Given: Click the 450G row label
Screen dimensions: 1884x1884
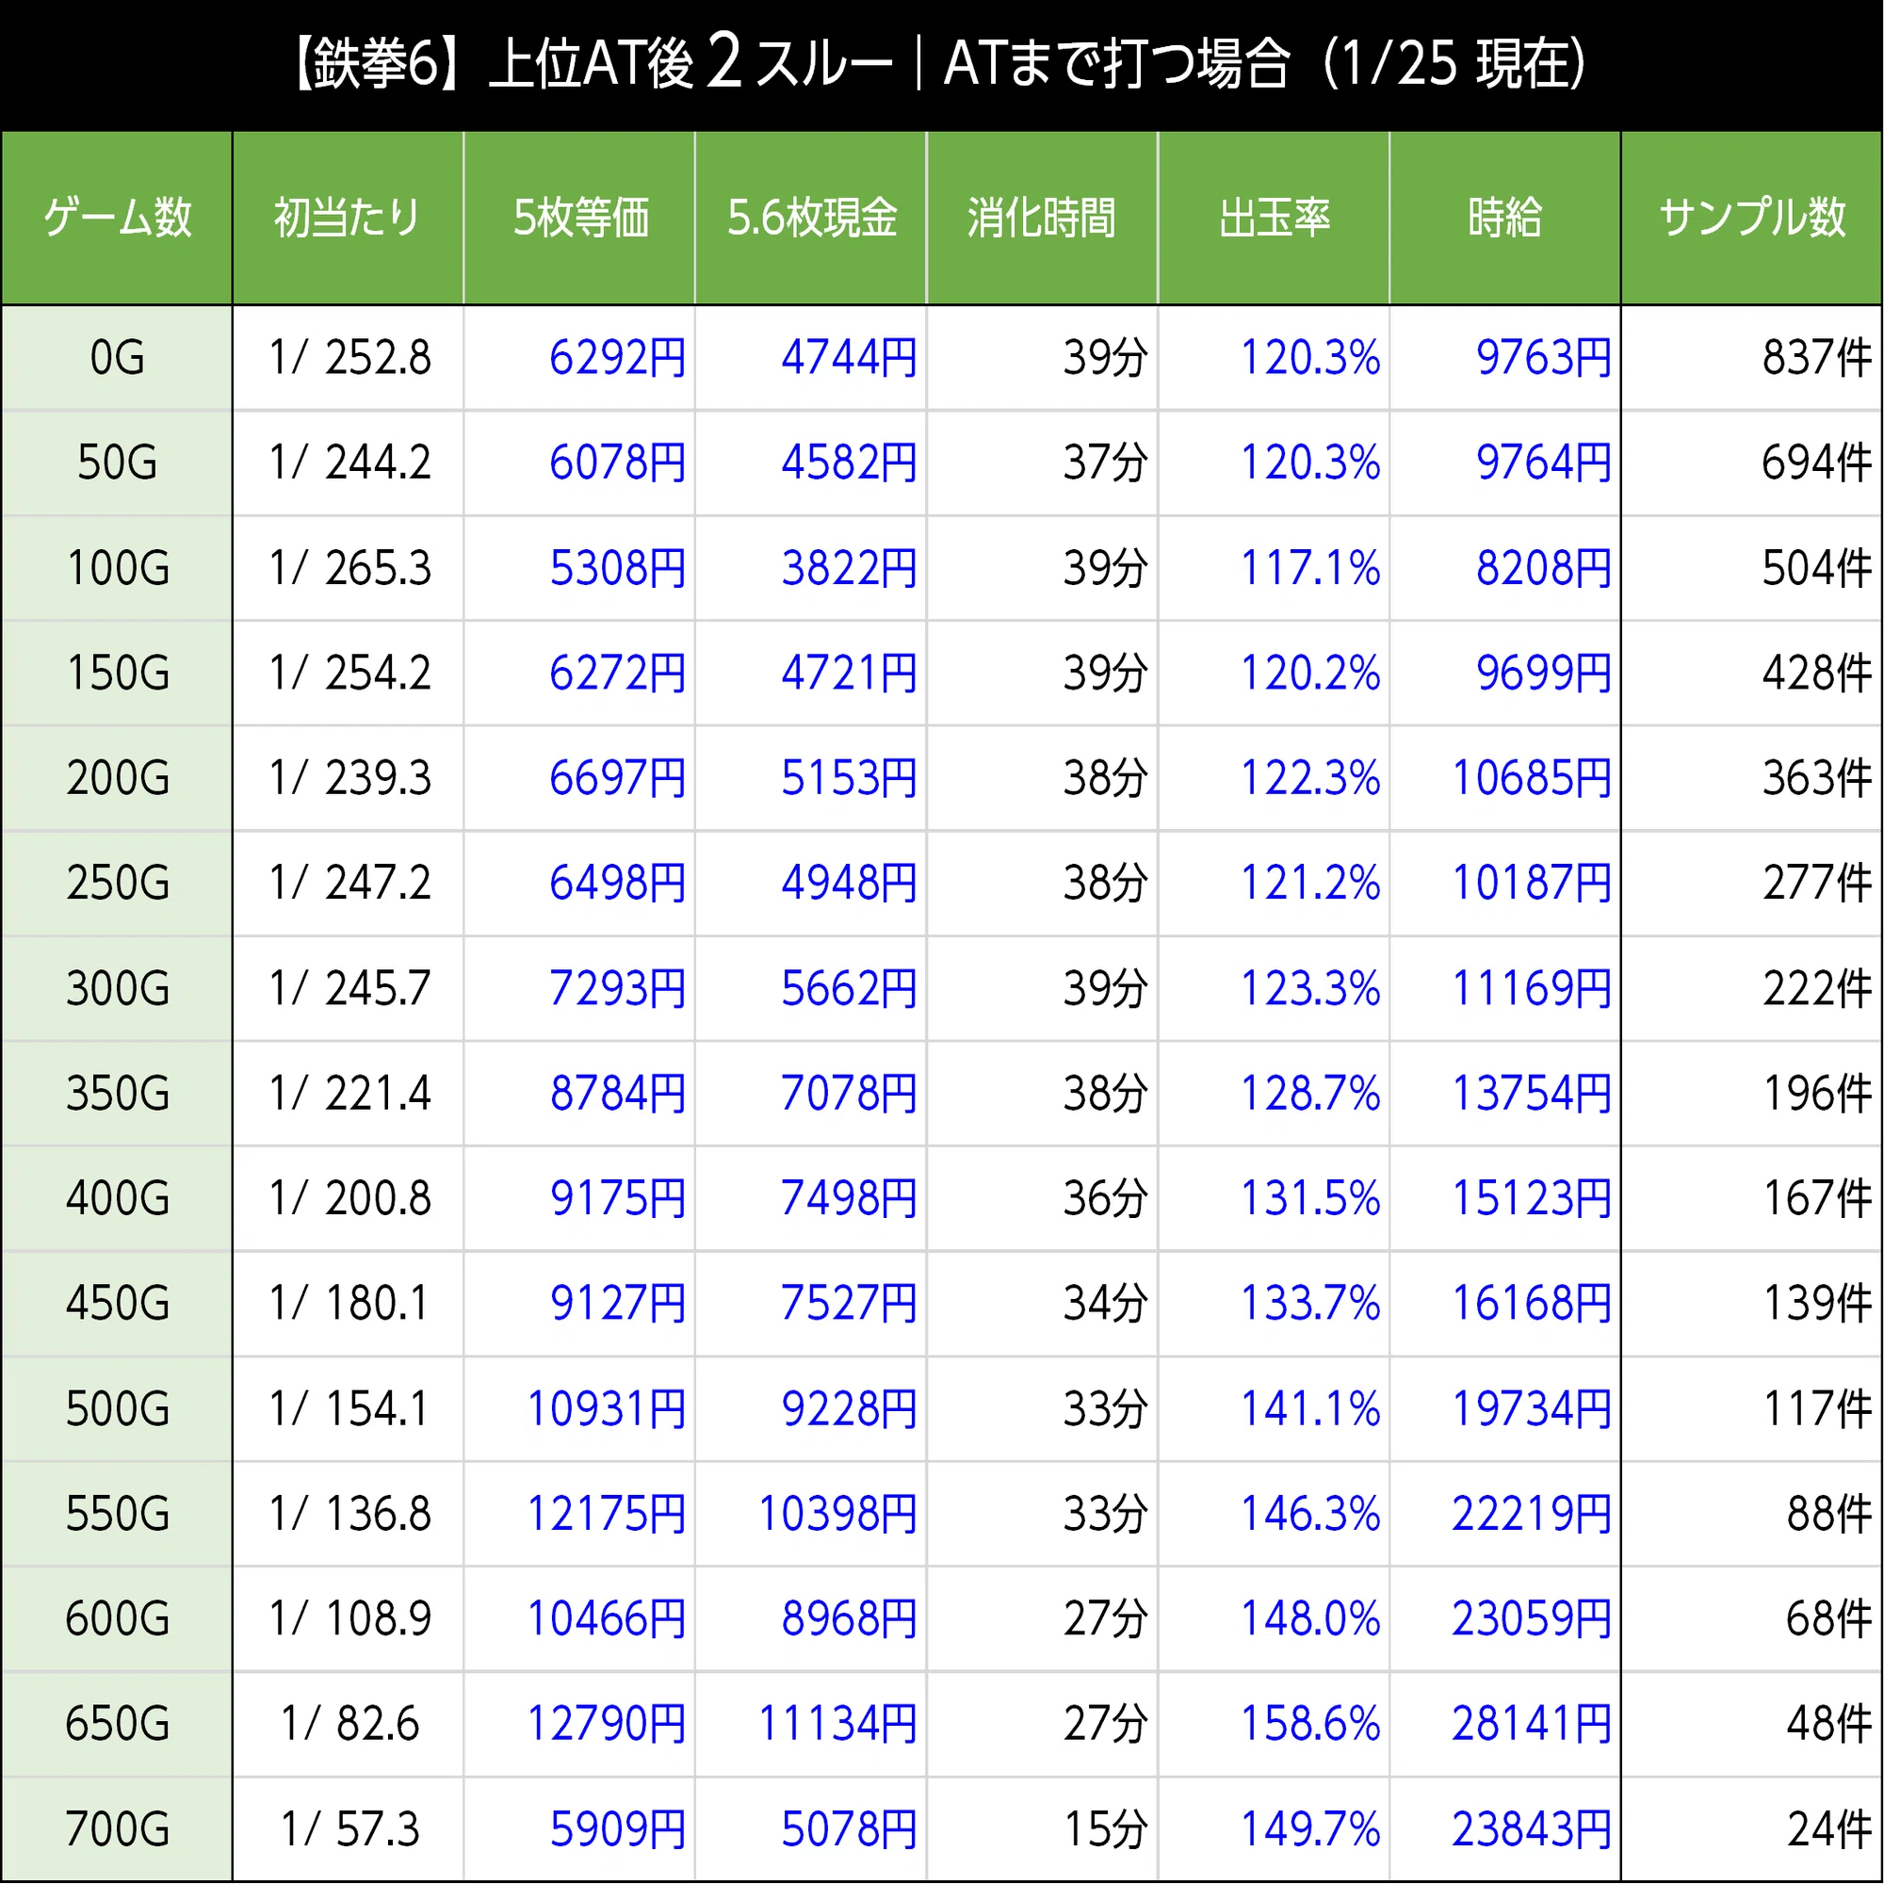Looking at the screenshot, I should point(117,1305).
